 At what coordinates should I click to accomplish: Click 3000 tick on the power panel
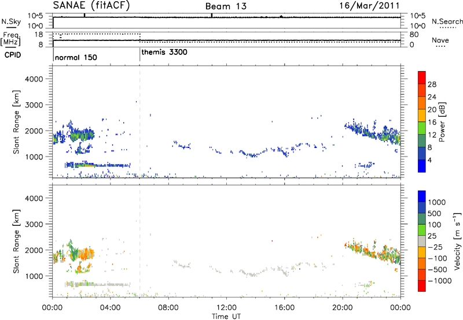(x=34, y=105)
